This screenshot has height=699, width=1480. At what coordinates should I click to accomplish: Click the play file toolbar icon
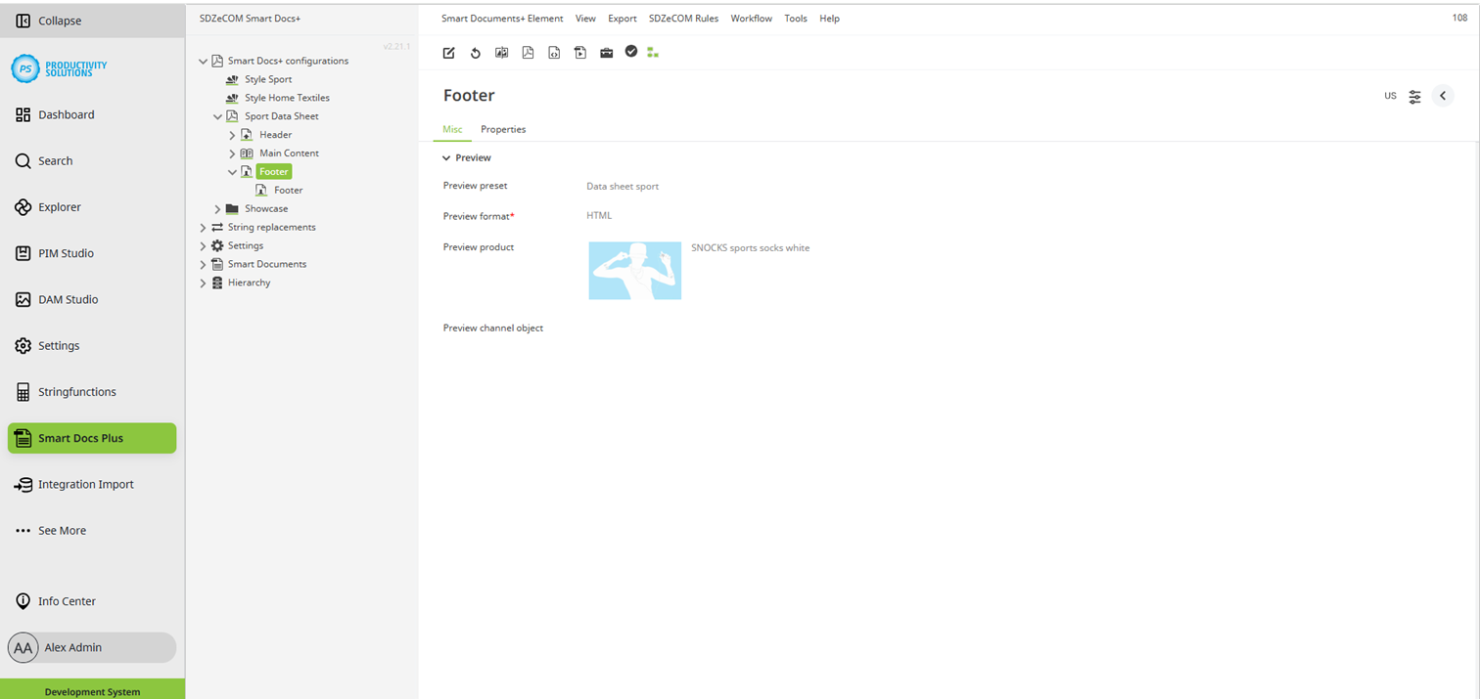click(580, 53)
